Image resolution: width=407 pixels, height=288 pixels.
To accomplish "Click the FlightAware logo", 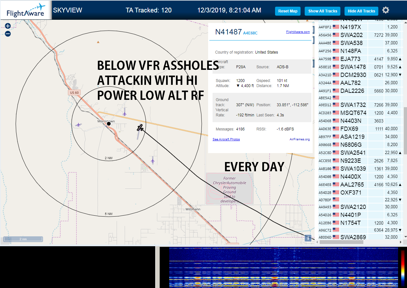I will (x=26, y=10).
